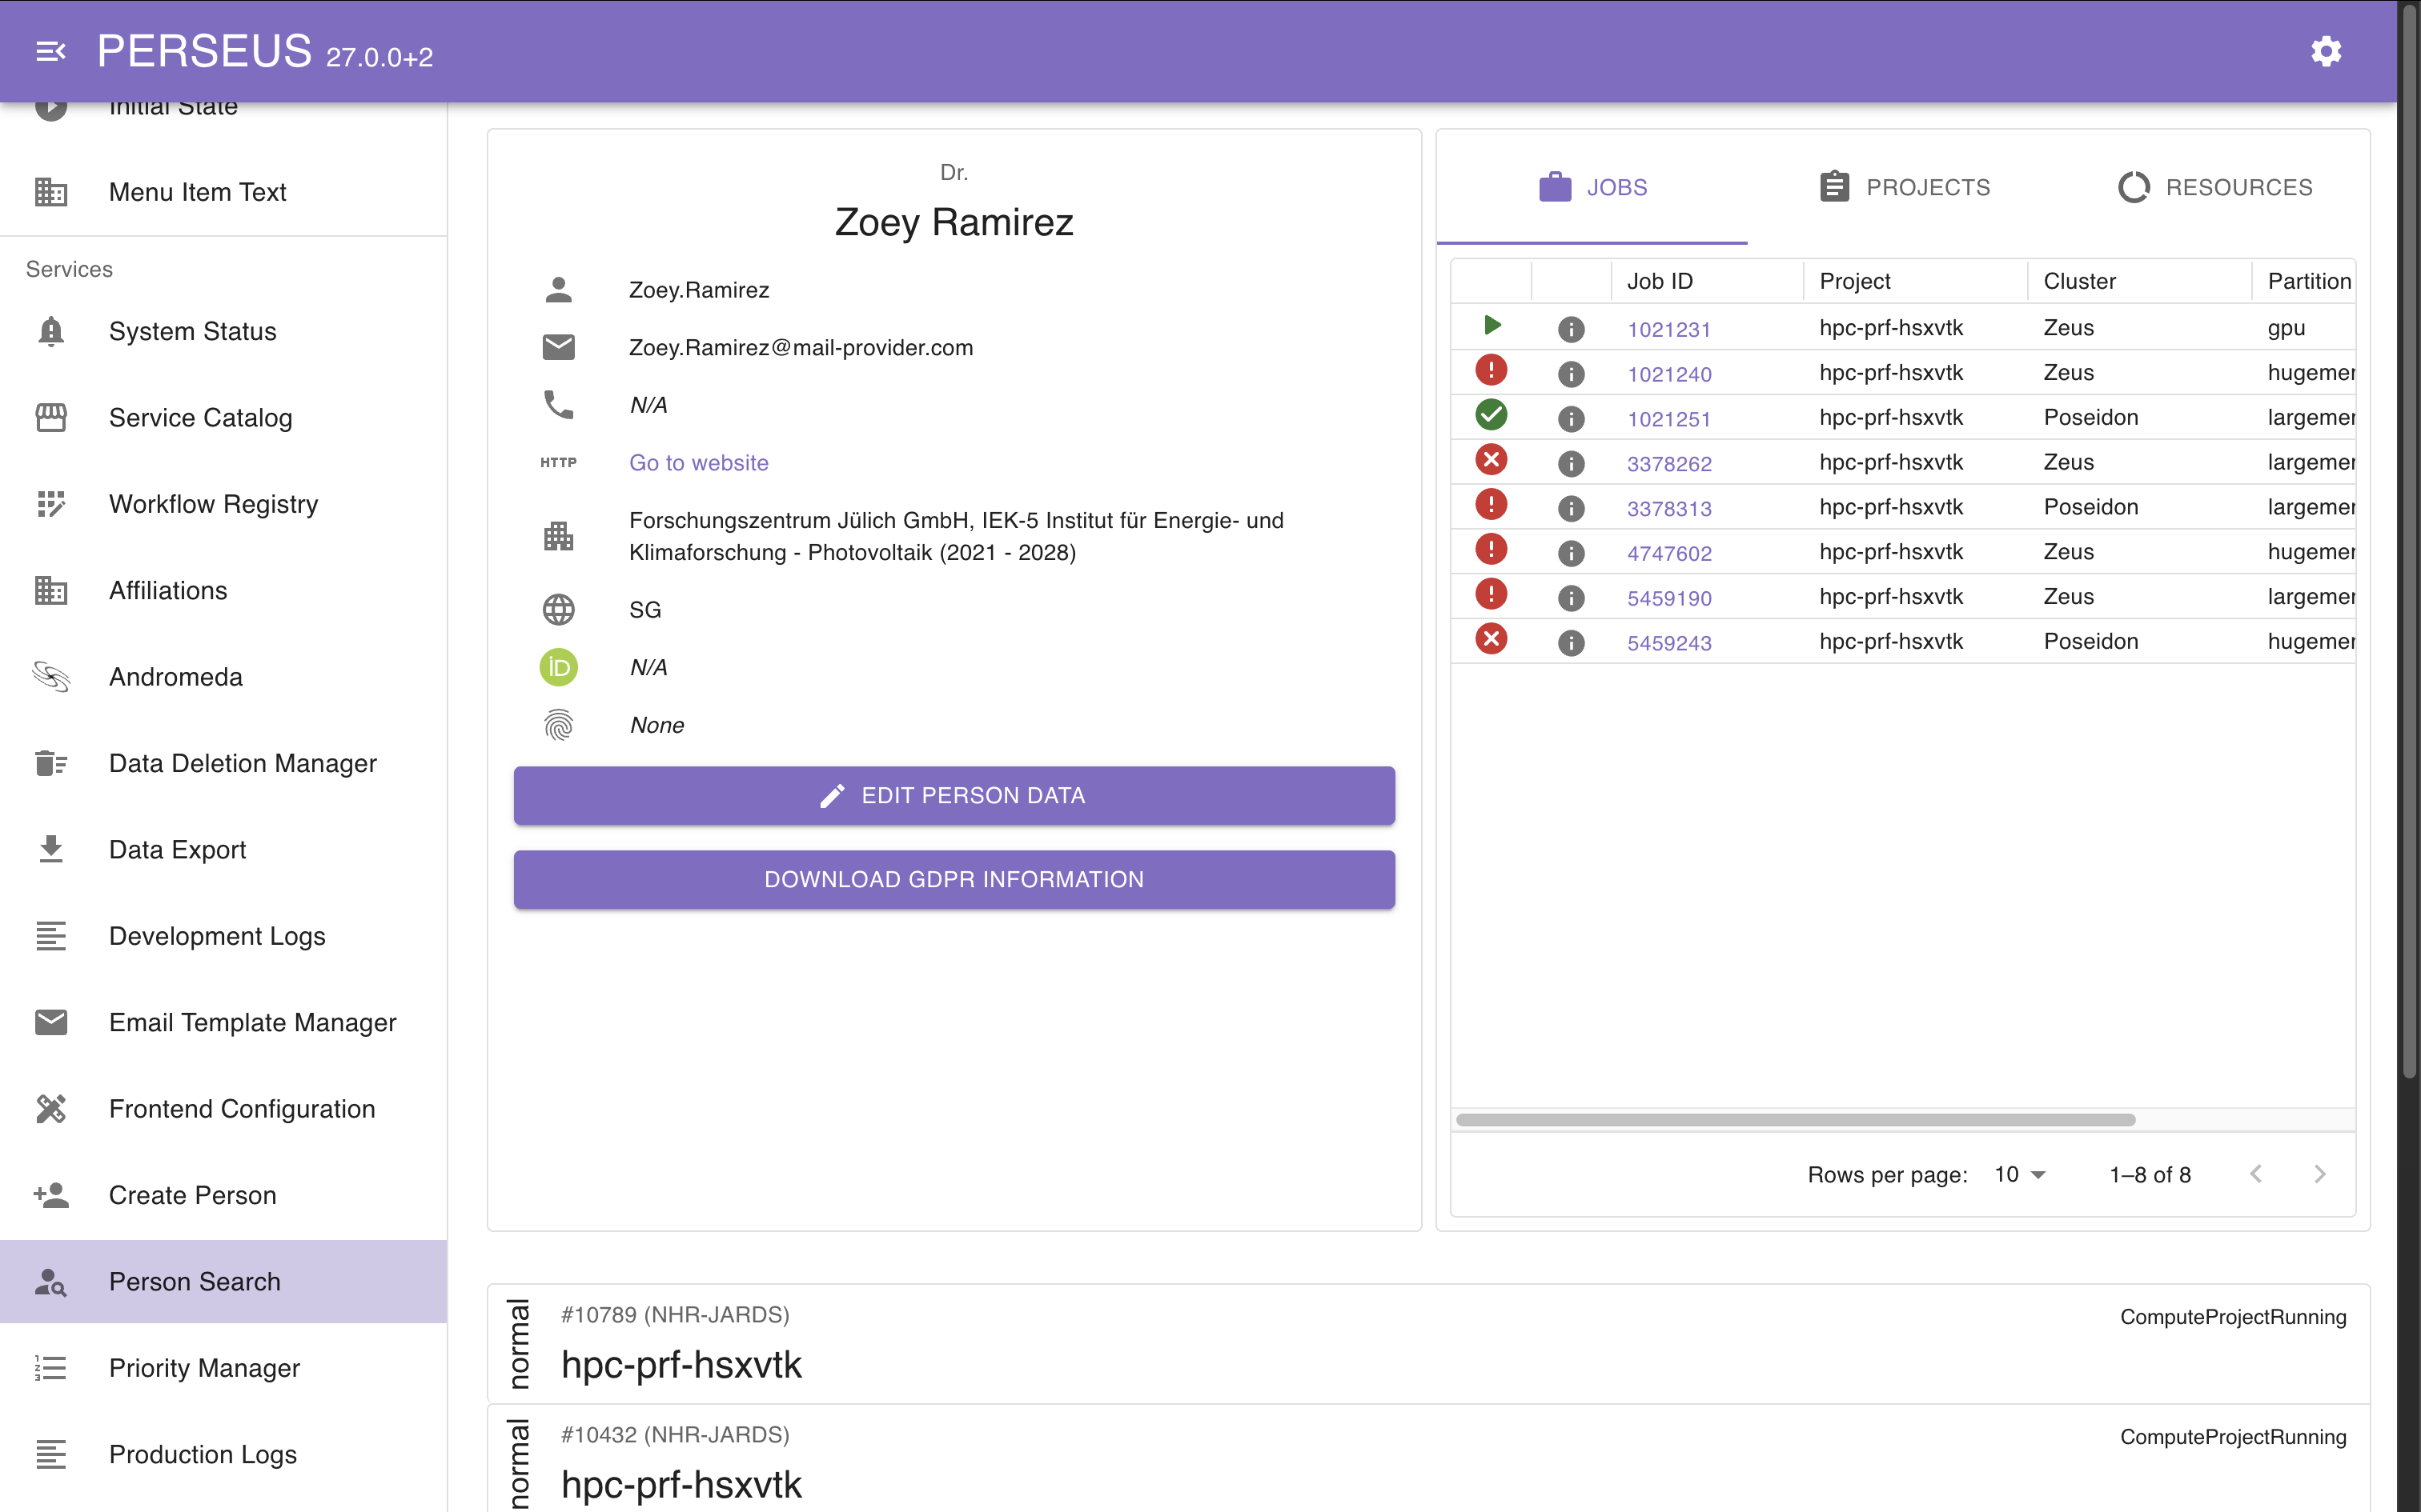The width and height of the screenshot is (2421, 1512).
Task: Open job 1021231 link
Action: [x=1668, y=329]
